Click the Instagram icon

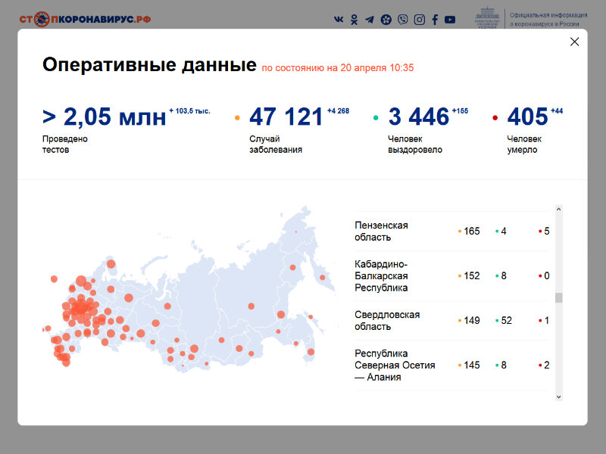point(420,19)
